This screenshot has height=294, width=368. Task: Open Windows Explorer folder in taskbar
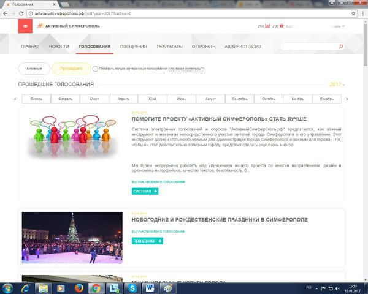[x=43, y=288]
